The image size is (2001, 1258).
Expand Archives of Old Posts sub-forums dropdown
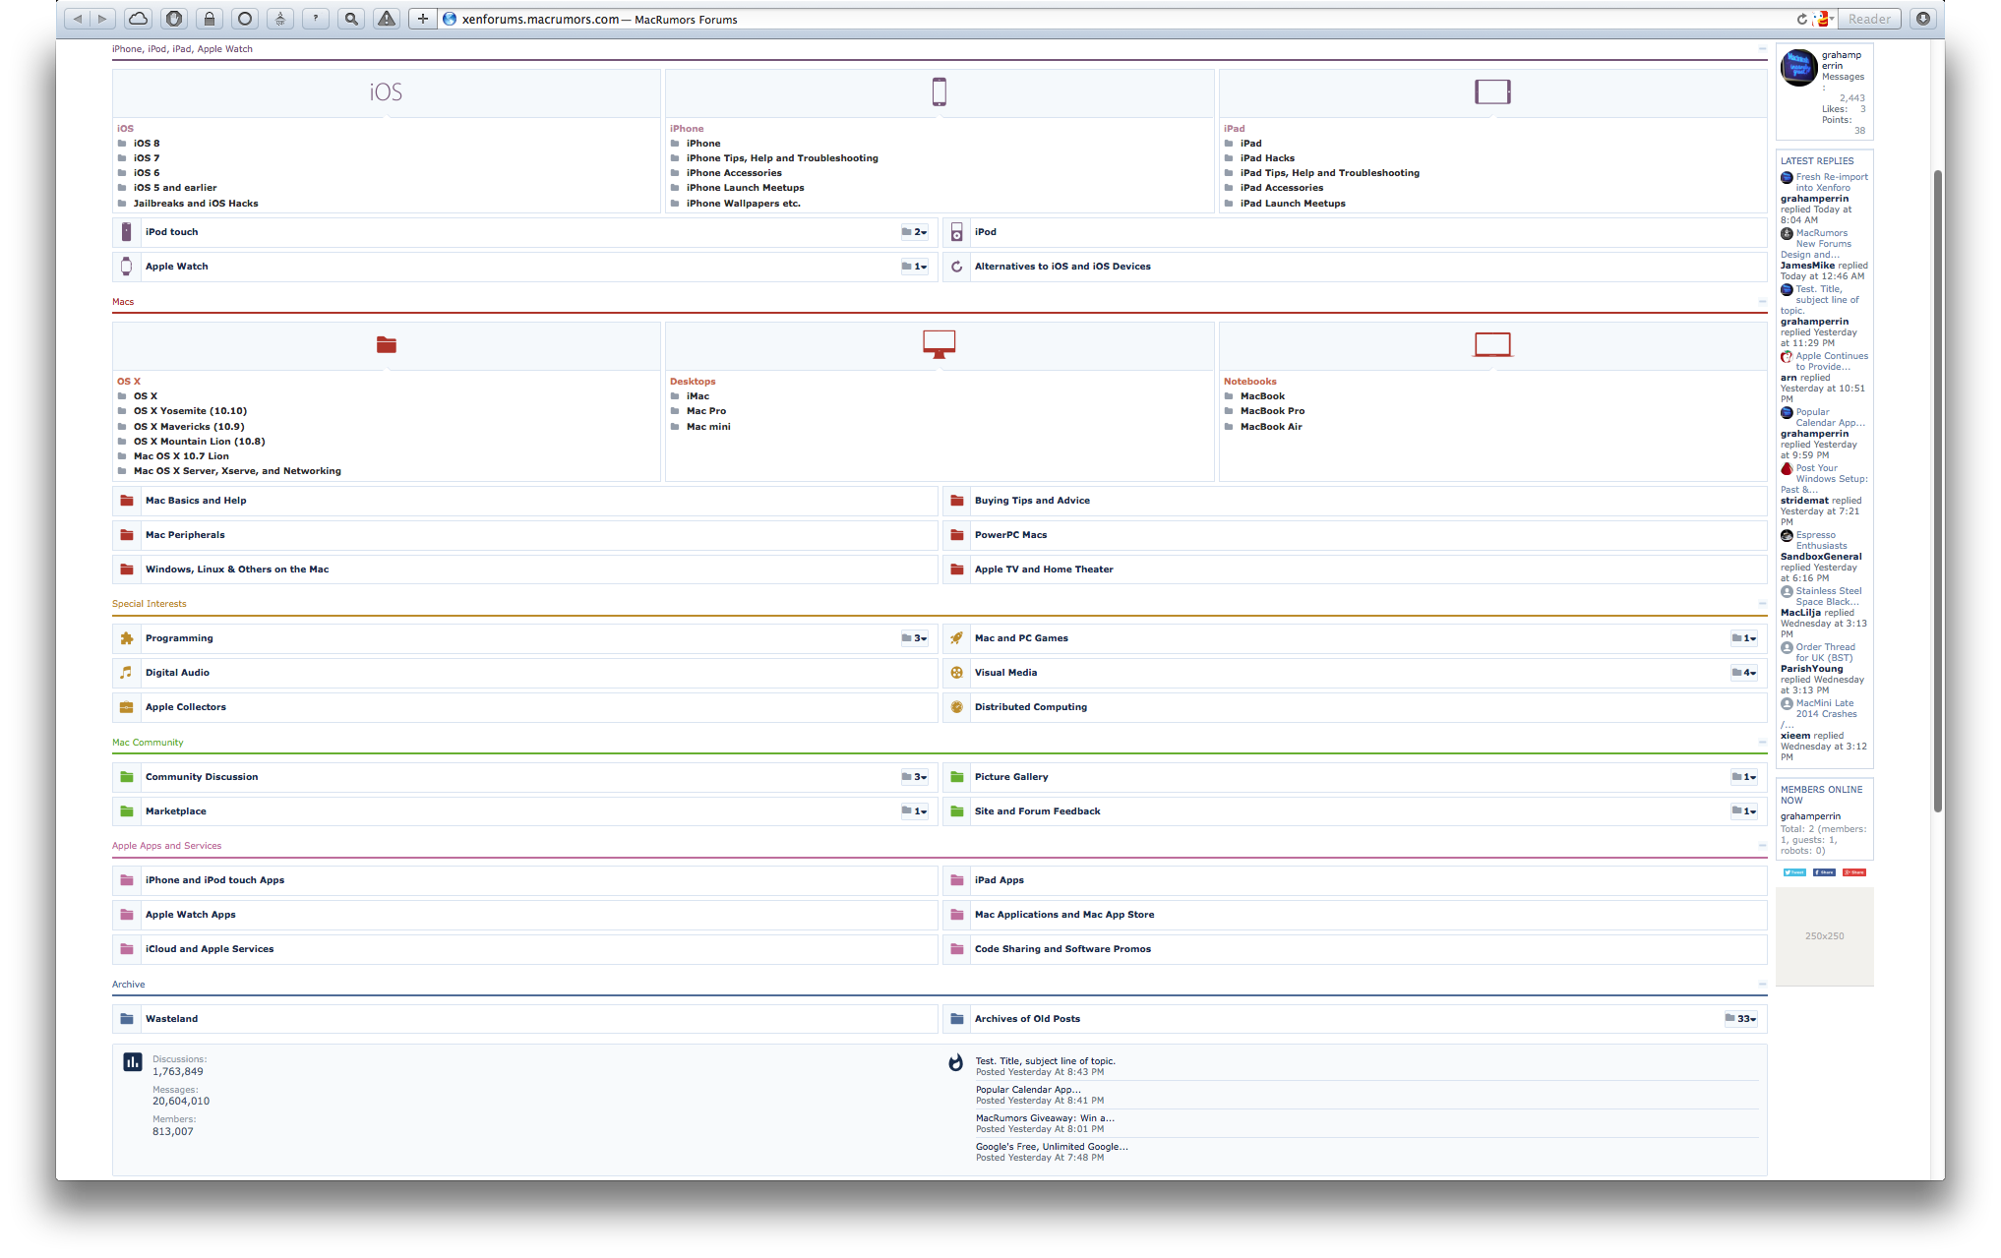click(1741, 1019)
